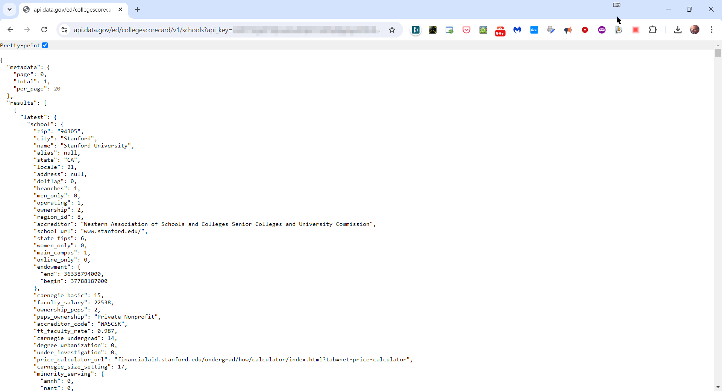This screenshot has width=722, height=391.
Task: Open a new tab
Action: (x=138, y=10)
